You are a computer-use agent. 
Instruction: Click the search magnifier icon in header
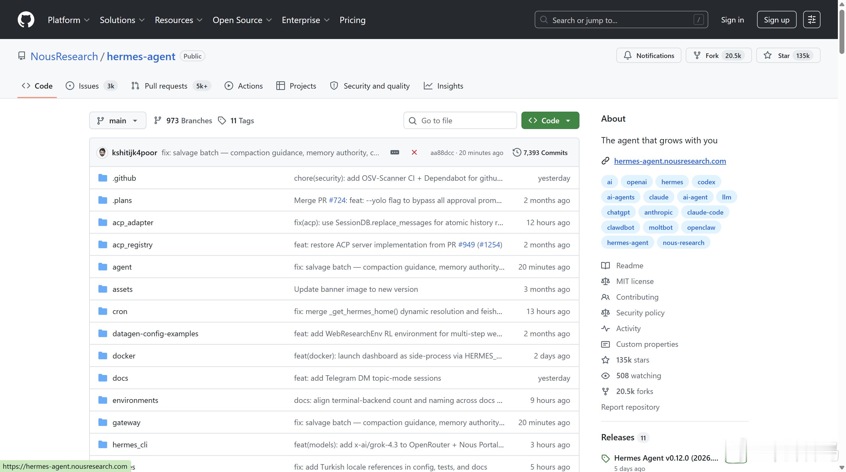pyautogui.click(x=544, y=20)
